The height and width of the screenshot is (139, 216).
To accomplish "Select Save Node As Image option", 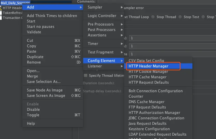I will tap(45, 90).
